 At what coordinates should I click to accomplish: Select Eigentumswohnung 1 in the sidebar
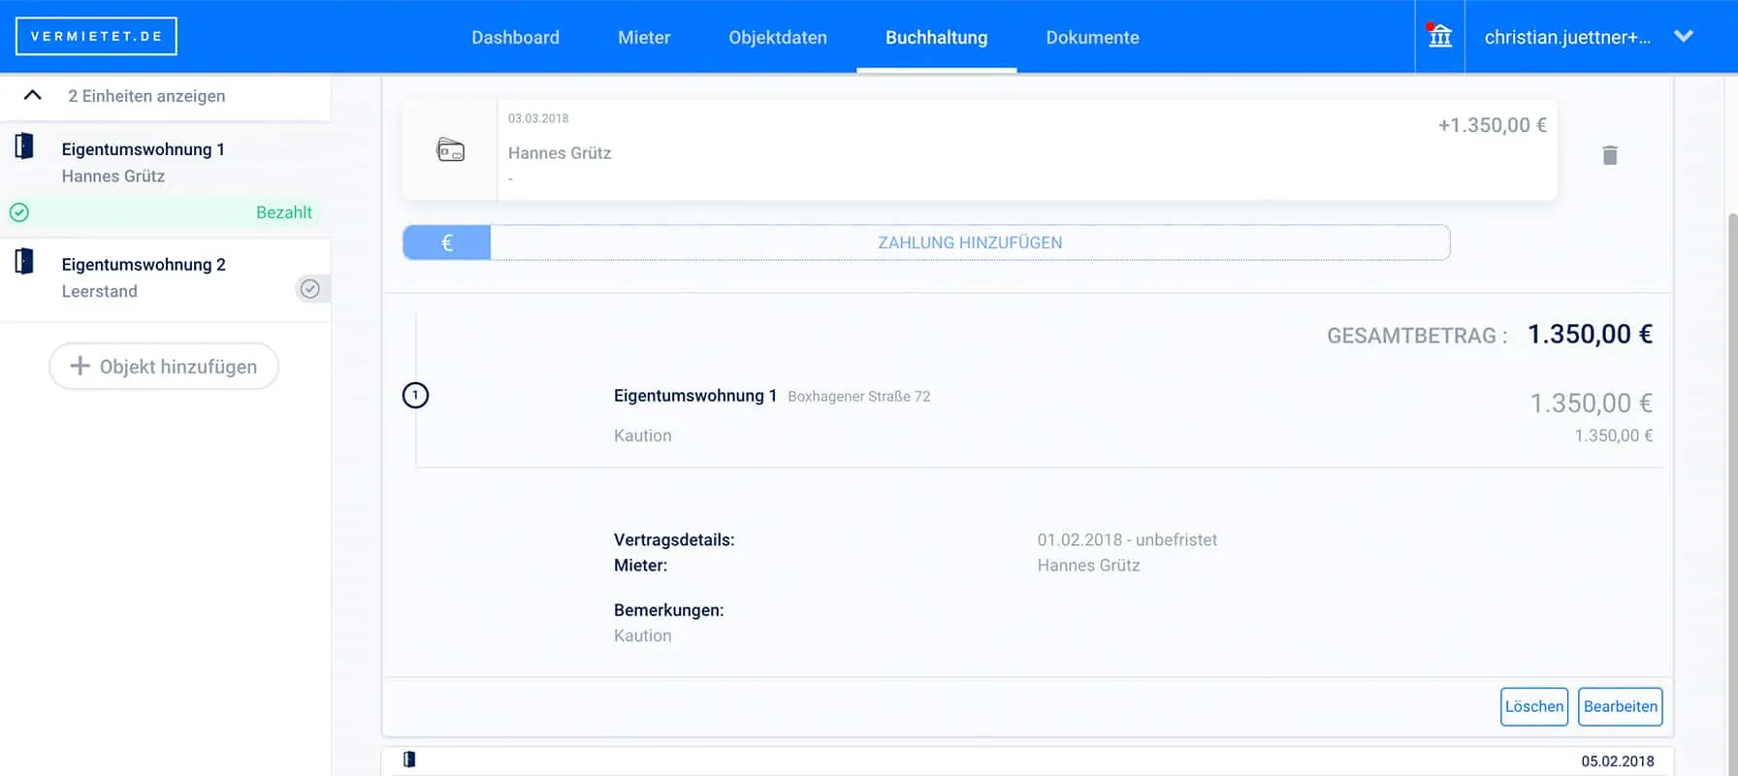(x=143, y=149)
